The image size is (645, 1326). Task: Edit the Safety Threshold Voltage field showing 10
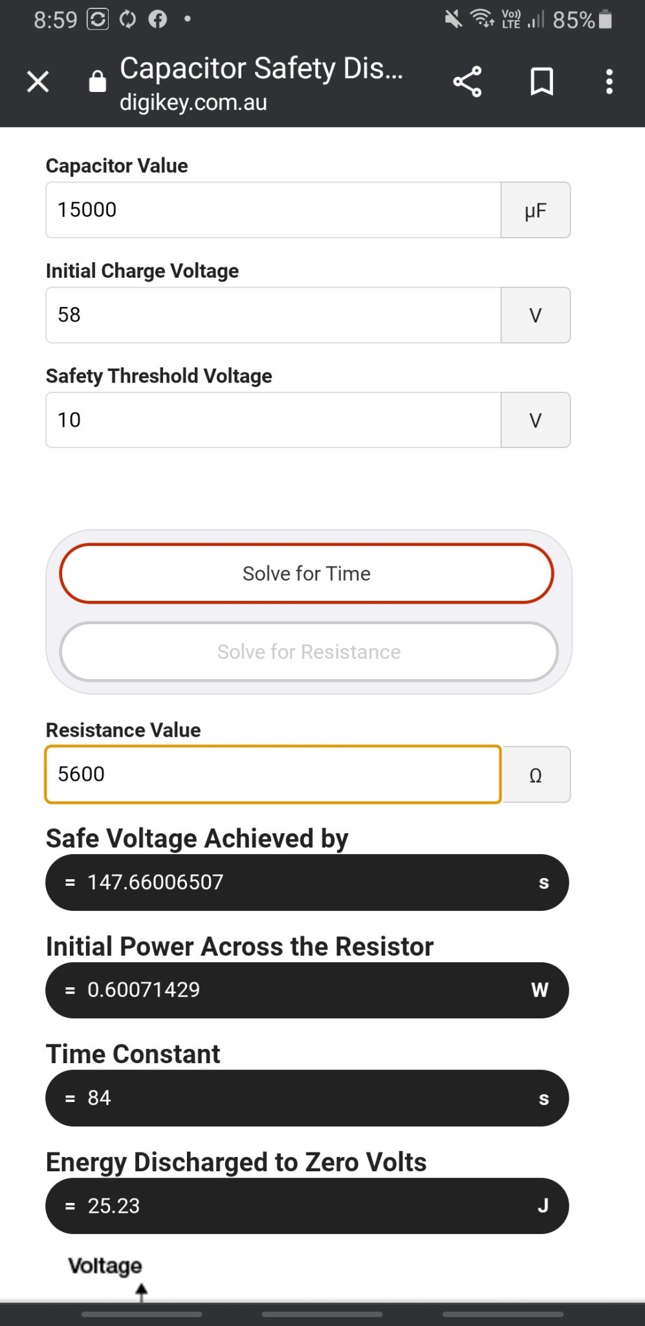tap(273, 420)
